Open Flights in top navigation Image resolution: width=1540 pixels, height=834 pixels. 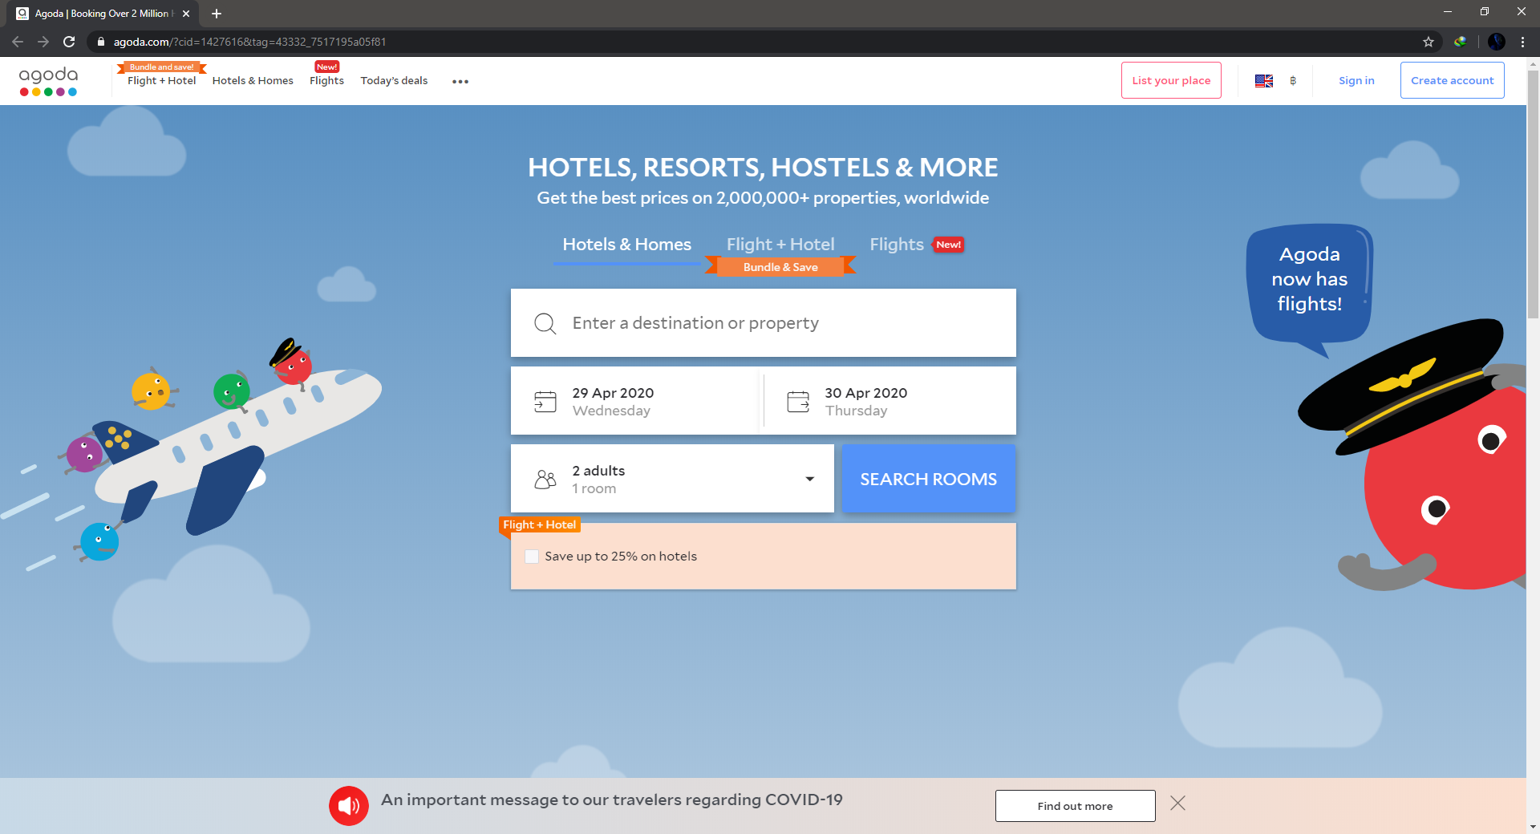(326, 81)
